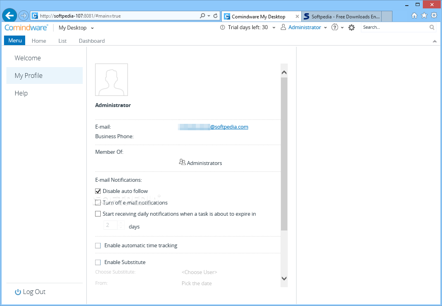The height and width of the screenshot is (306, 442).
Task: Check Enable Substitute
Action: click(x=98, y=262)
